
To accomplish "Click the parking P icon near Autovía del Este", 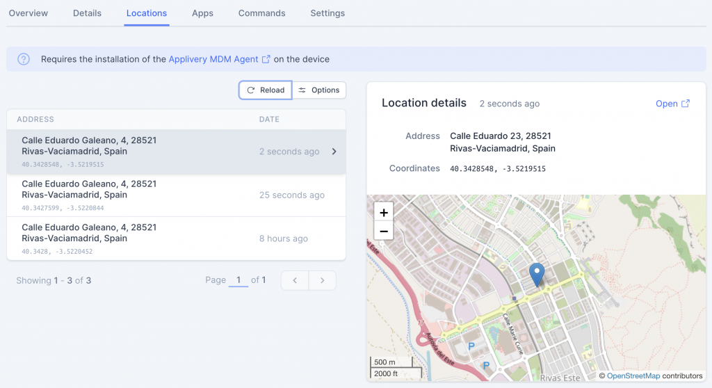I will (471, 346).
